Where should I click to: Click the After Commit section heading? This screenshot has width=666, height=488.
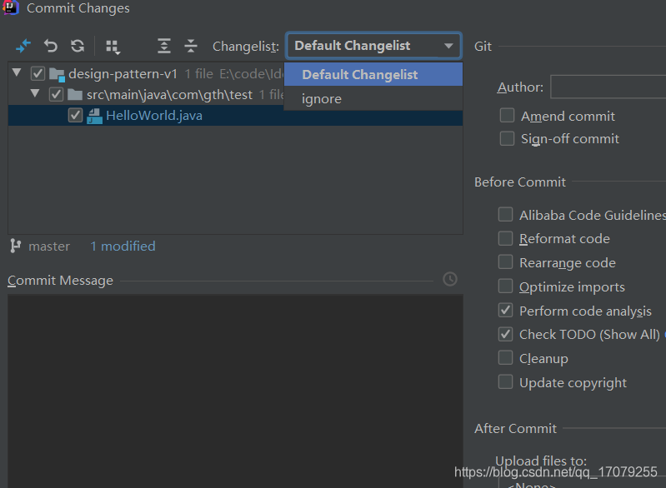click(515, 429)
